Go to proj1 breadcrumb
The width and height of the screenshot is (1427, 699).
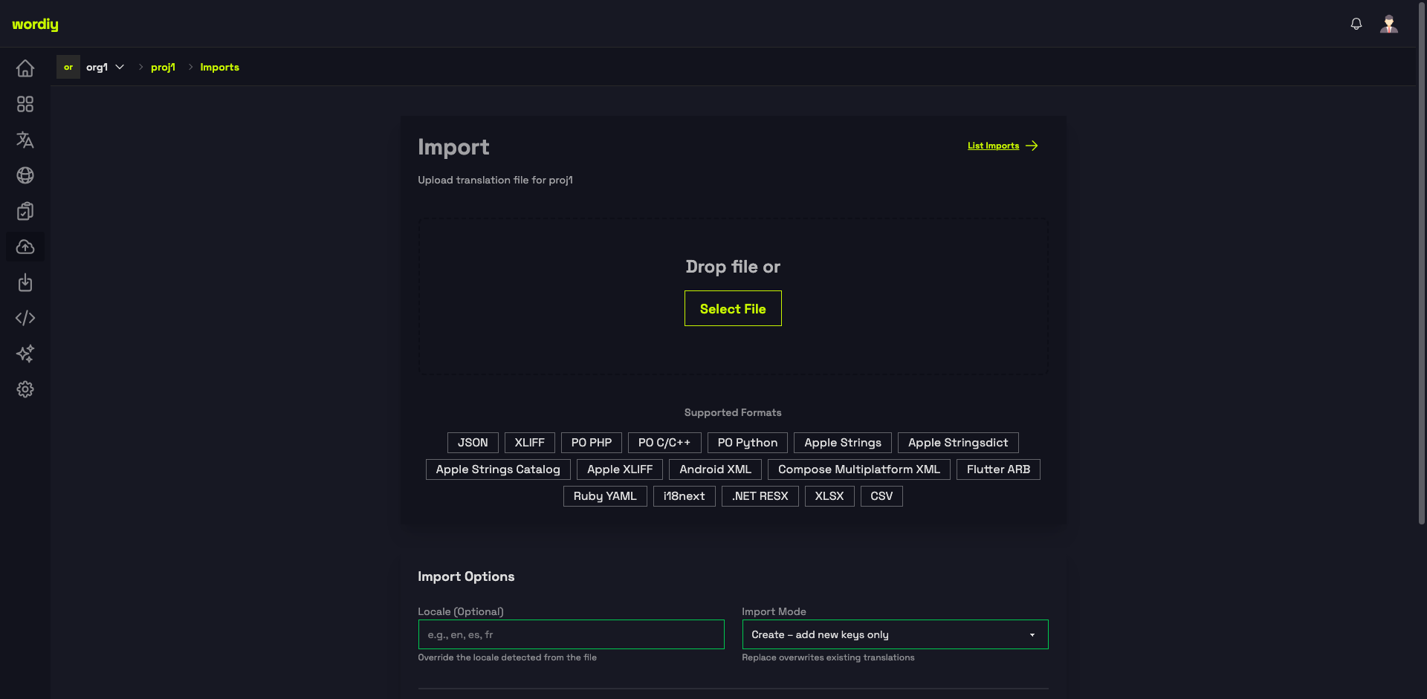[x=163, y=67]
